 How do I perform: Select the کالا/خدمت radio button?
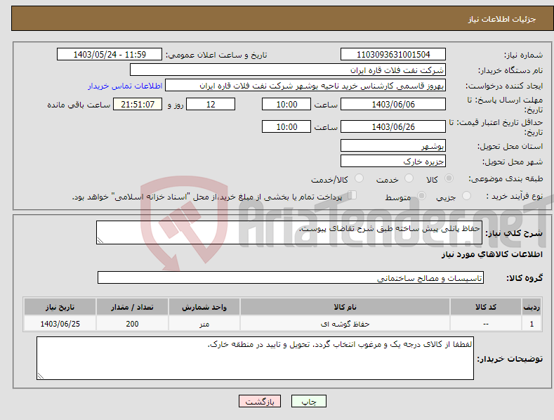click(x=359, y=178)
